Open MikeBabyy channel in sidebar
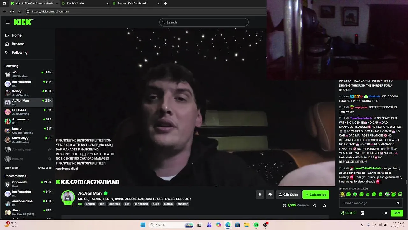This screenshot has height=230, width=408. click(x=28, y=140)
